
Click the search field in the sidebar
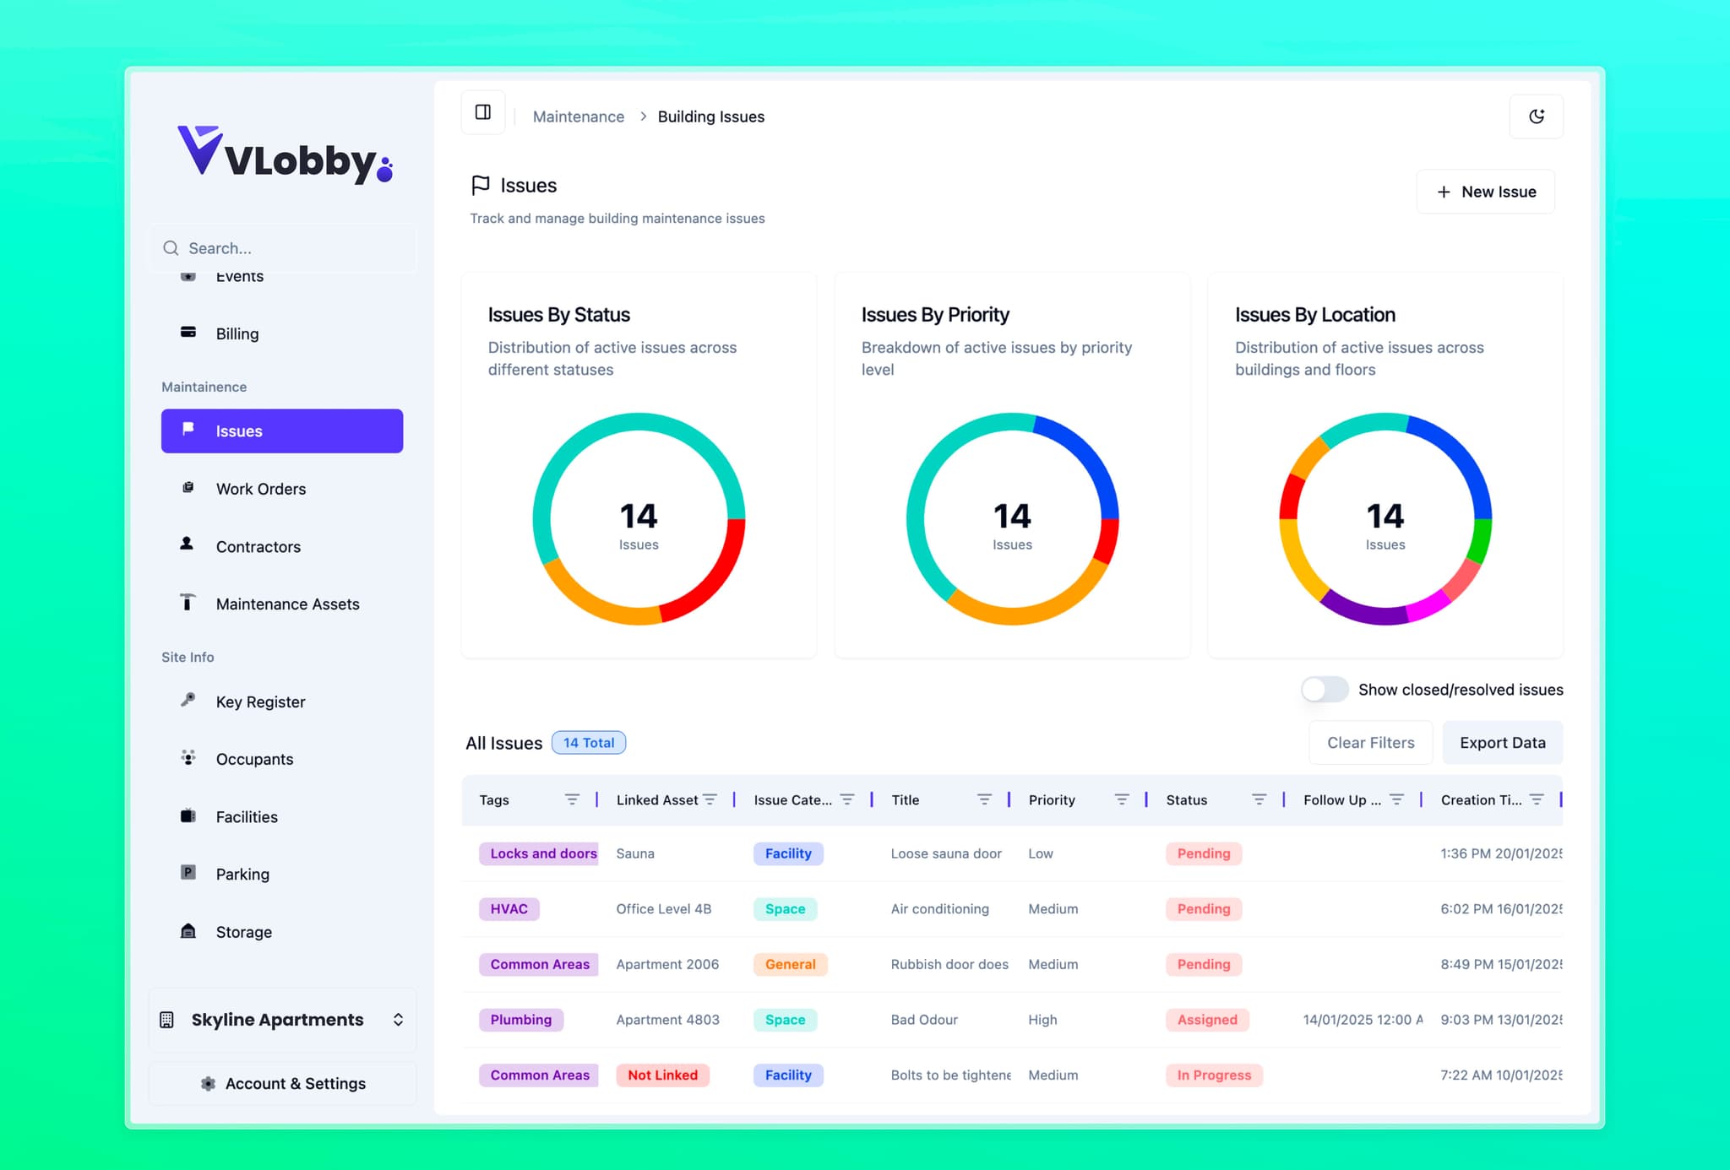click(282, 247)
